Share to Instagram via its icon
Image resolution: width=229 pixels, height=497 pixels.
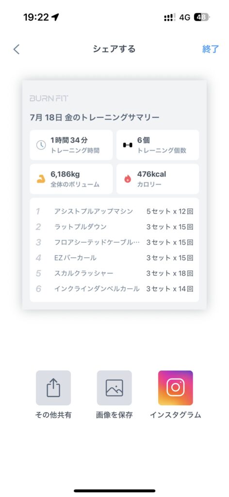[x=176, y=388]
